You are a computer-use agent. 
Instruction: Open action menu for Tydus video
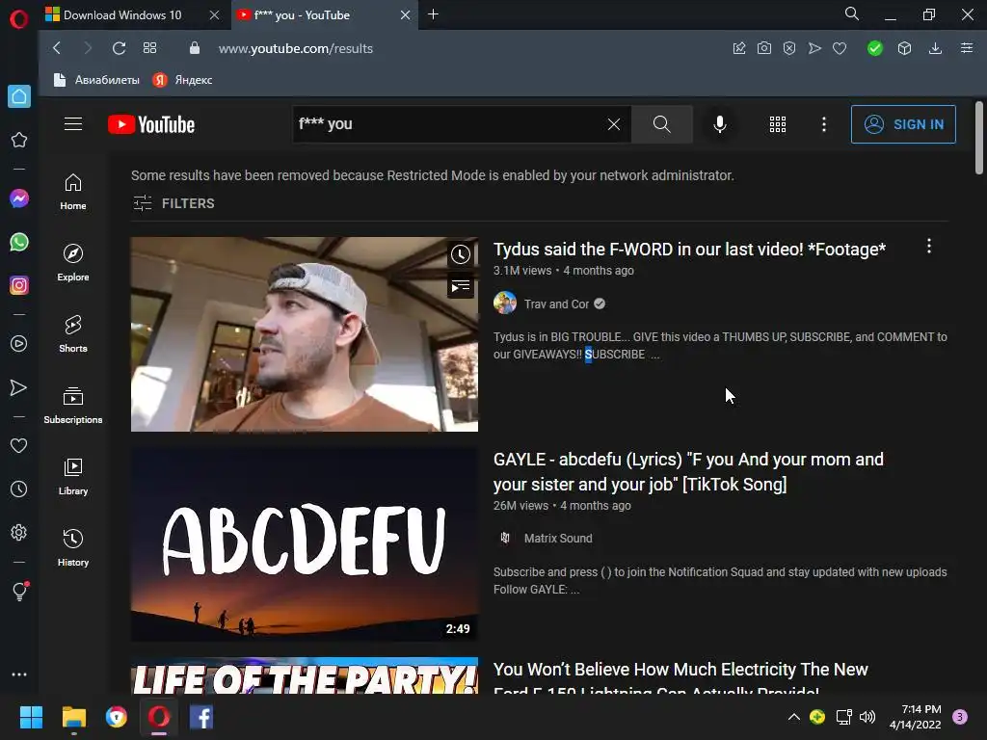point(929,246)
